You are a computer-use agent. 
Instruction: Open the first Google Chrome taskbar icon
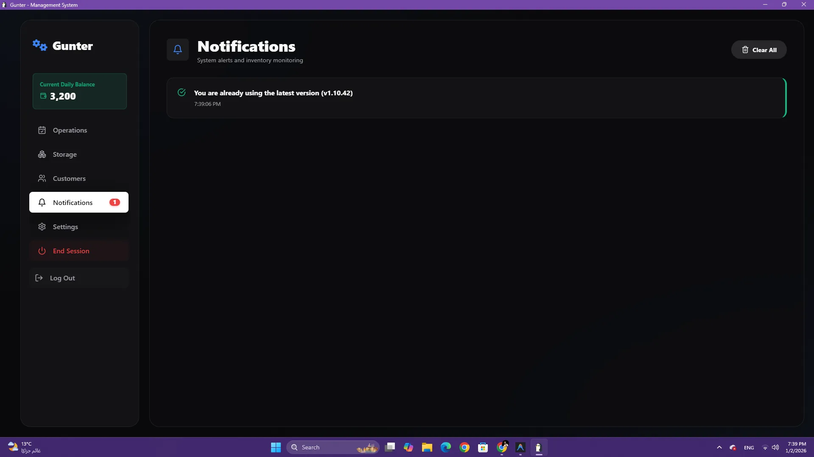tap(464, 447)
